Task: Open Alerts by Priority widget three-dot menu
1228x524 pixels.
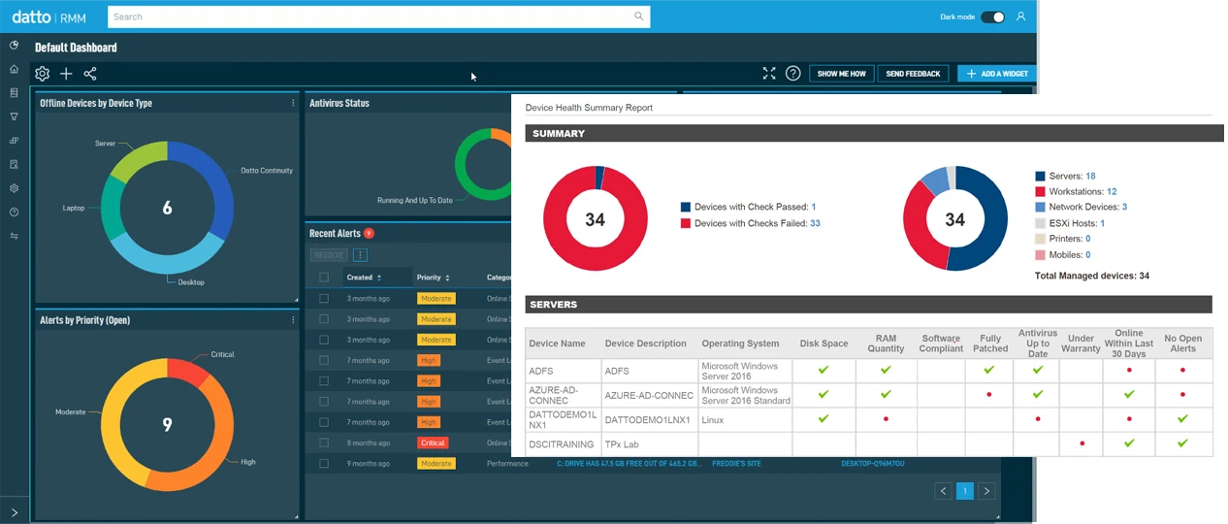Action: [293, 320]
